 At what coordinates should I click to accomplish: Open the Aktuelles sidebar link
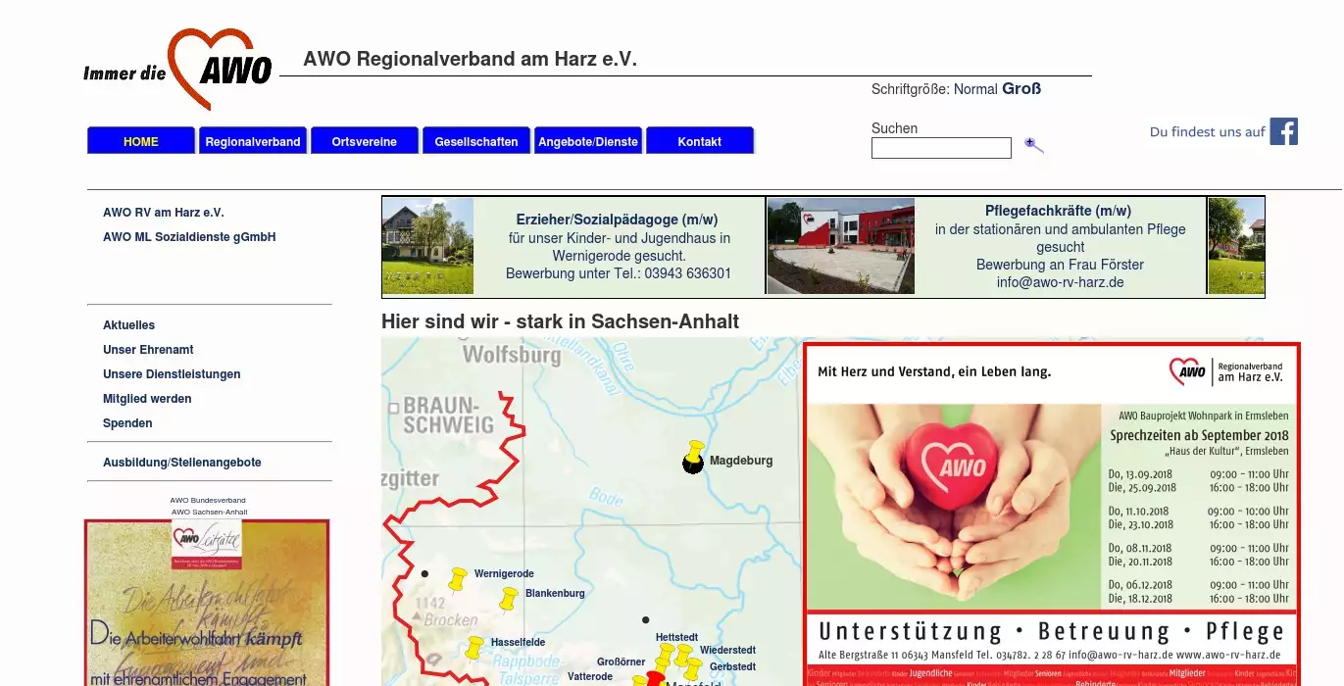point(129,325)
